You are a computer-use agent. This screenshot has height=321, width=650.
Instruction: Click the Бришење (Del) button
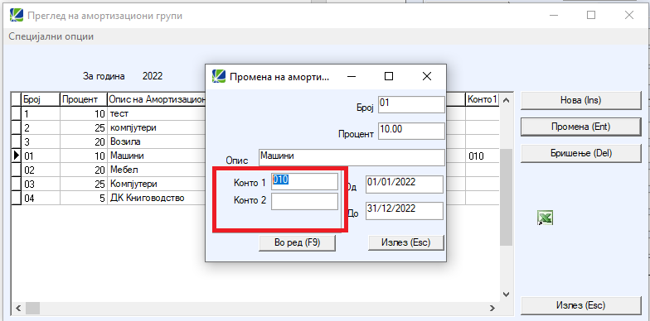pos(580,153)
